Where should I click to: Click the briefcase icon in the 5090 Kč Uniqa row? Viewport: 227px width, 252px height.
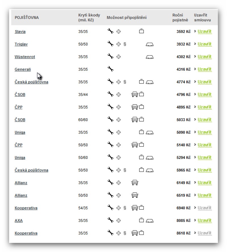(x=141, y=132)
